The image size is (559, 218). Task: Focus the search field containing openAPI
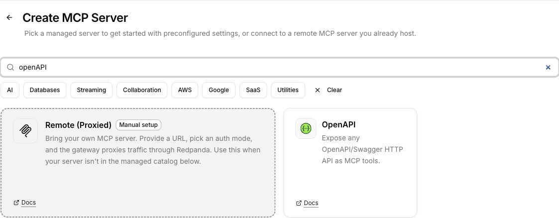point(280,67)
